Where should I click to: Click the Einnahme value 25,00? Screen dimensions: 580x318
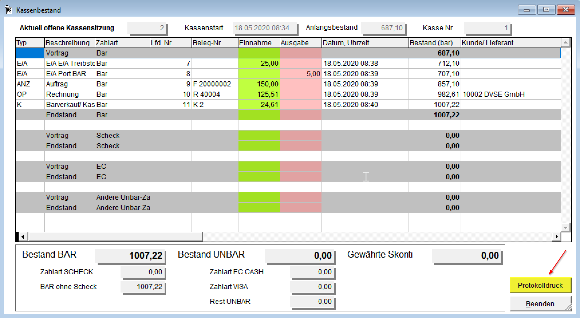[259, 63]
